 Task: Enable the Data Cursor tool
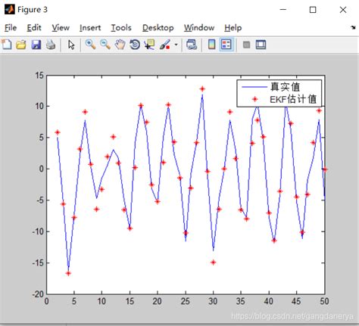149,45
